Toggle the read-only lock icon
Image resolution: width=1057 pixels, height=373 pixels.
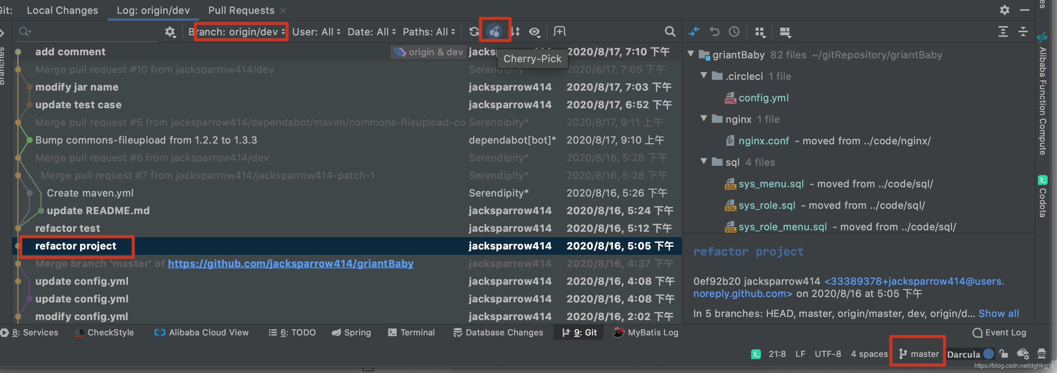coord(1004,353)
